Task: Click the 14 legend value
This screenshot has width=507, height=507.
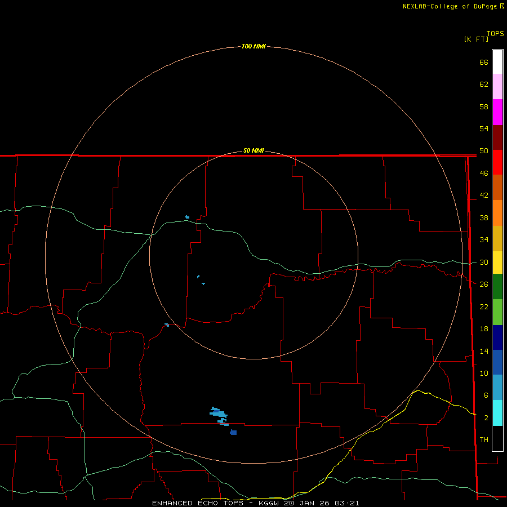Action: click(x=484, y=351)
